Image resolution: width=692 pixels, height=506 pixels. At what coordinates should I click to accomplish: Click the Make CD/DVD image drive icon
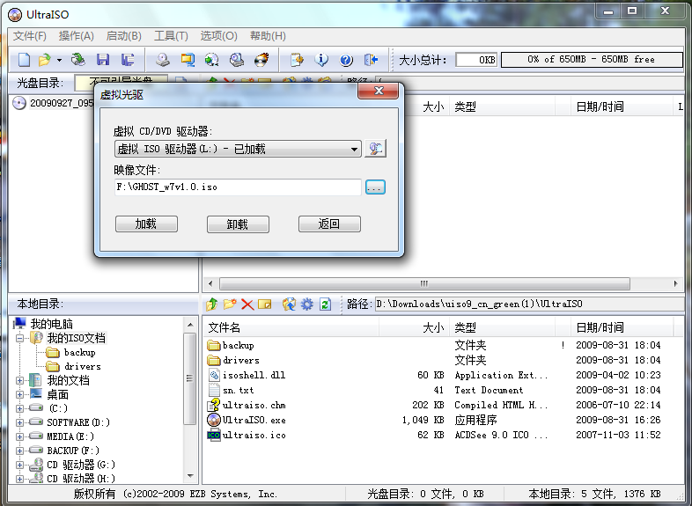point(163,60)
